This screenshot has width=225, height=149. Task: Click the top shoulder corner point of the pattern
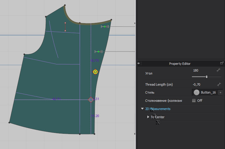tap(65, 5)
